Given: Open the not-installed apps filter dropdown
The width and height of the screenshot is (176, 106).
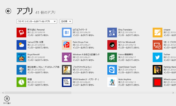Looking at the screenshot, I should coord(37,21).
